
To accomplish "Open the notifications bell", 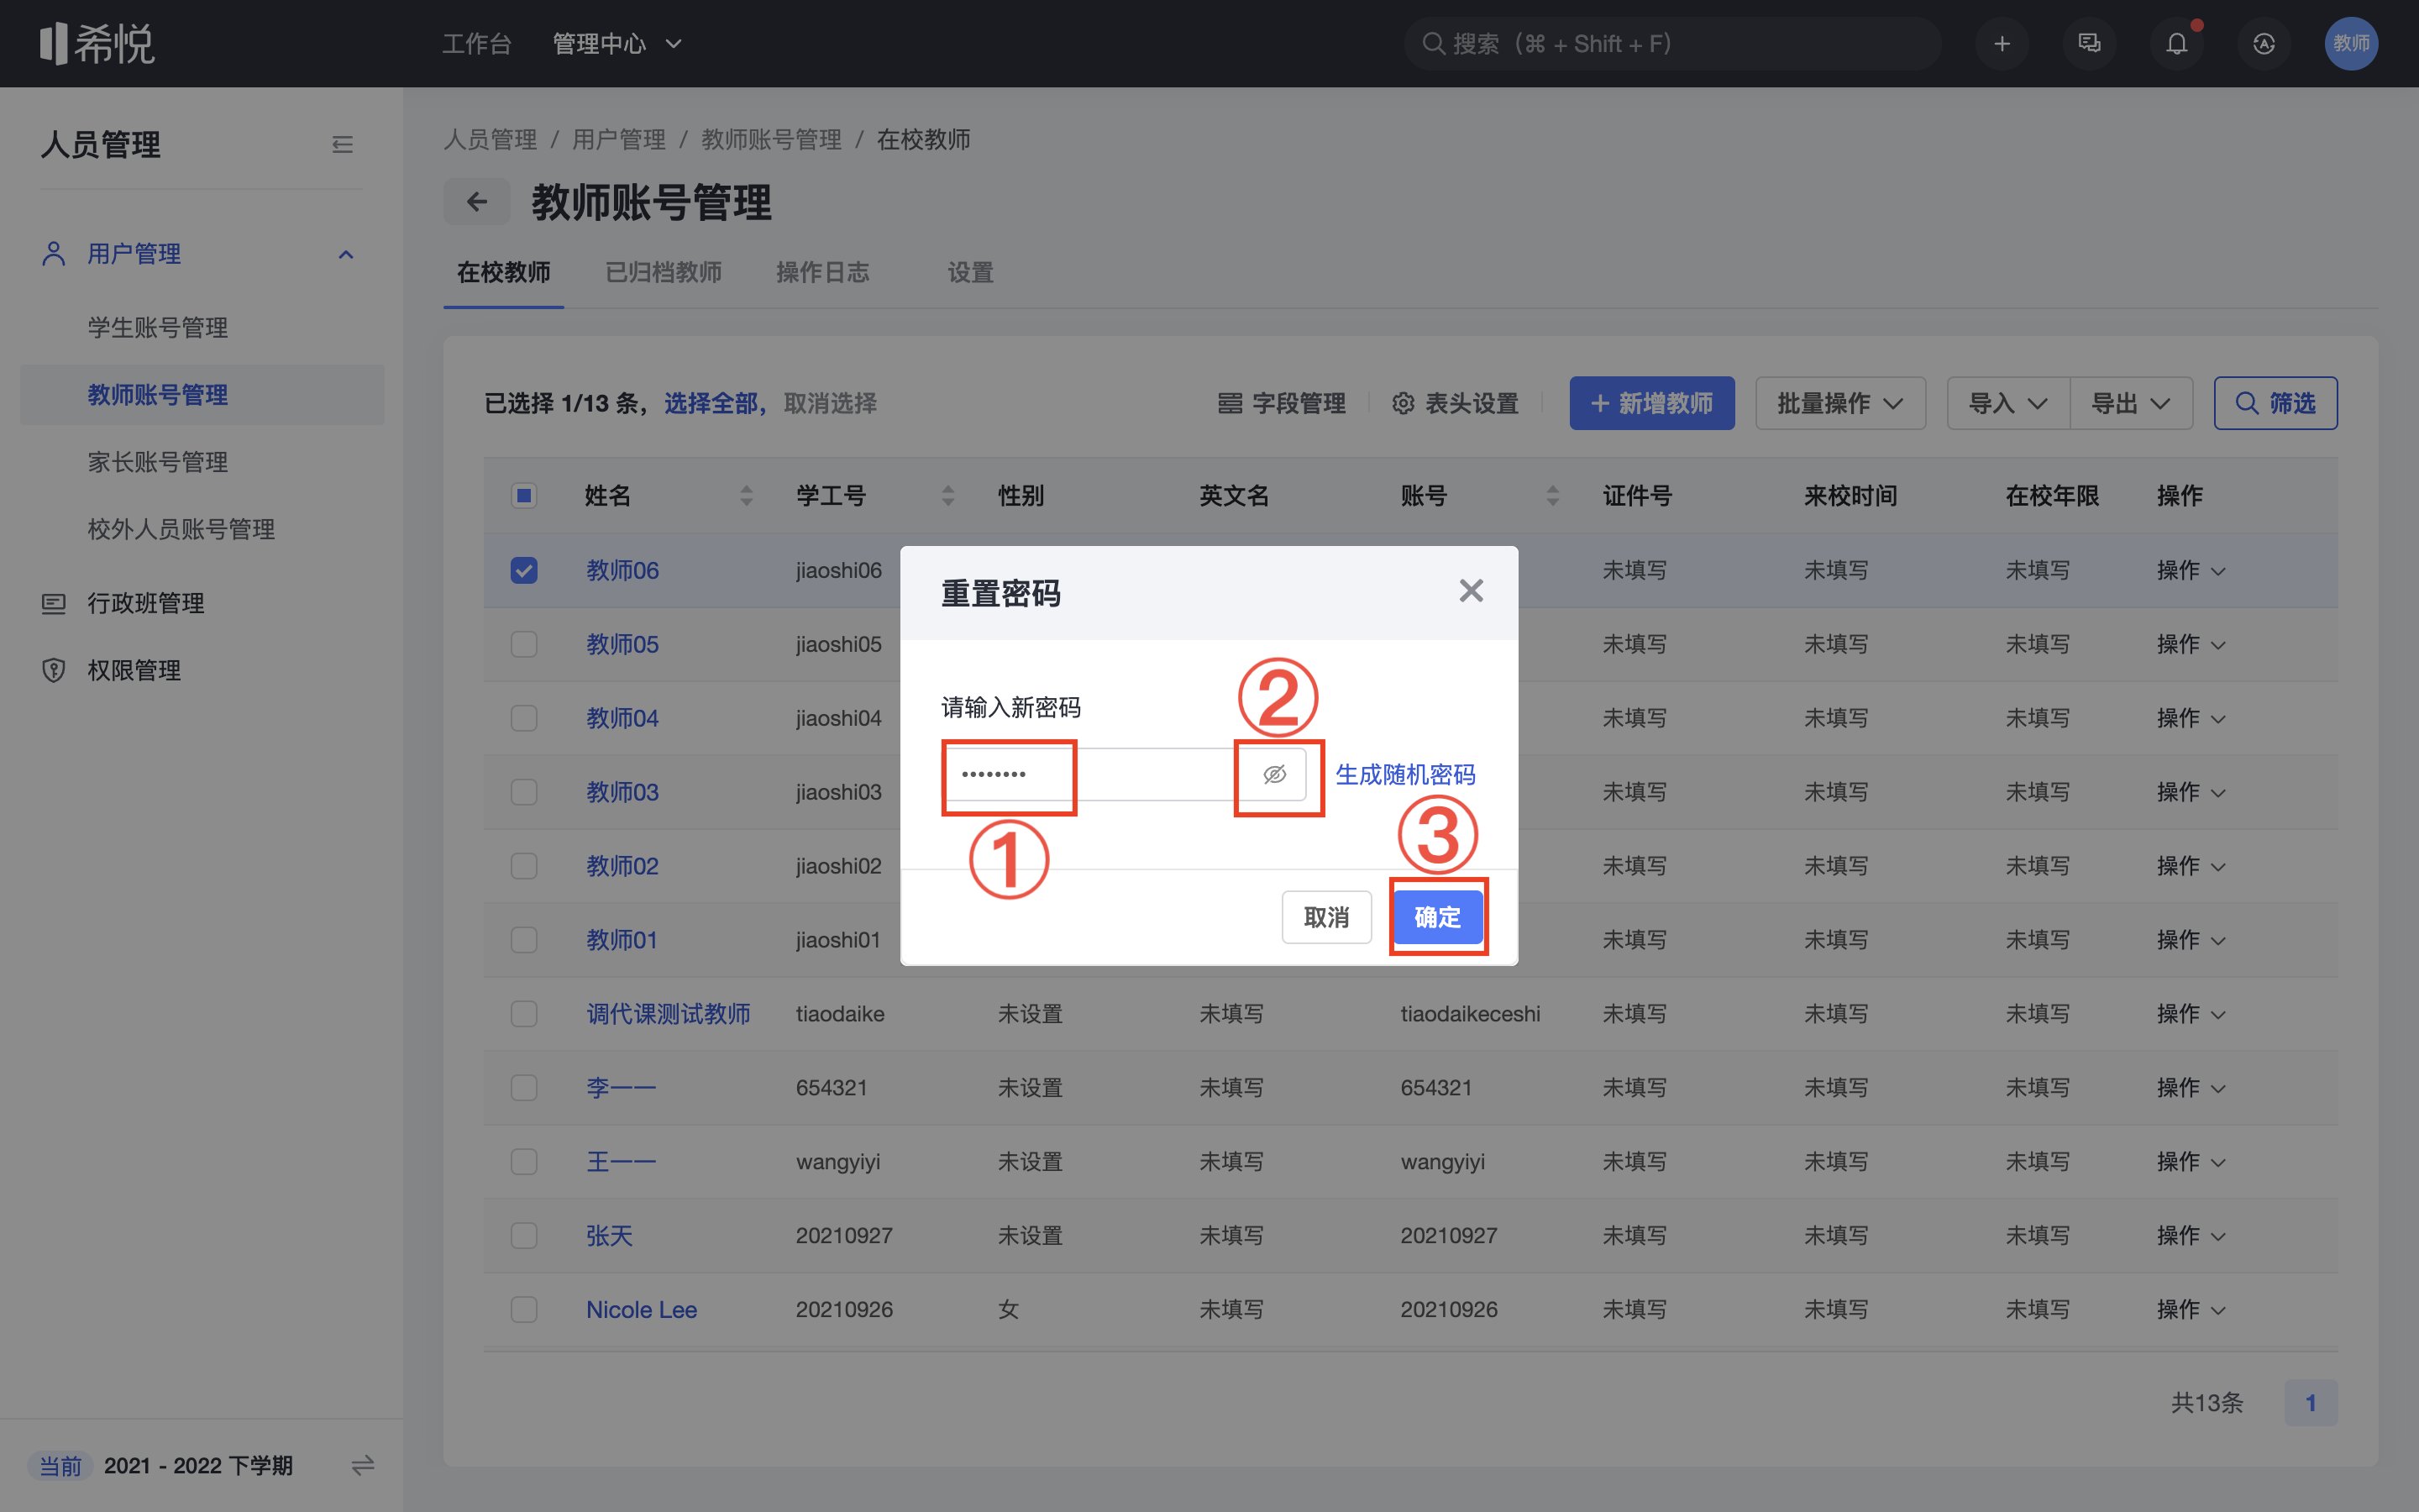I will [x=2176, y=43].
